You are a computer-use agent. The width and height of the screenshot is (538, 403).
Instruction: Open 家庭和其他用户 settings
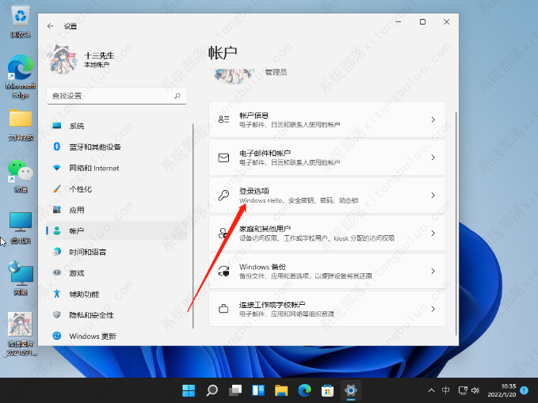pyautogui.click(x=326, y=233)
